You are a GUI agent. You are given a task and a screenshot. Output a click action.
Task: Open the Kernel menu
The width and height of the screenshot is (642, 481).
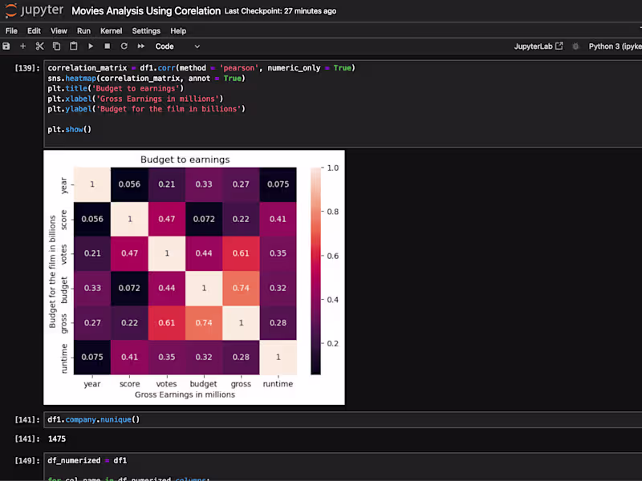(111, 30)
